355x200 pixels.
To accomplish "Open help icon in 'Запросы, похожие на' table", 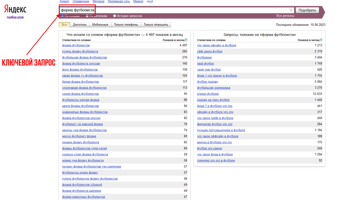I will [321, 40].
